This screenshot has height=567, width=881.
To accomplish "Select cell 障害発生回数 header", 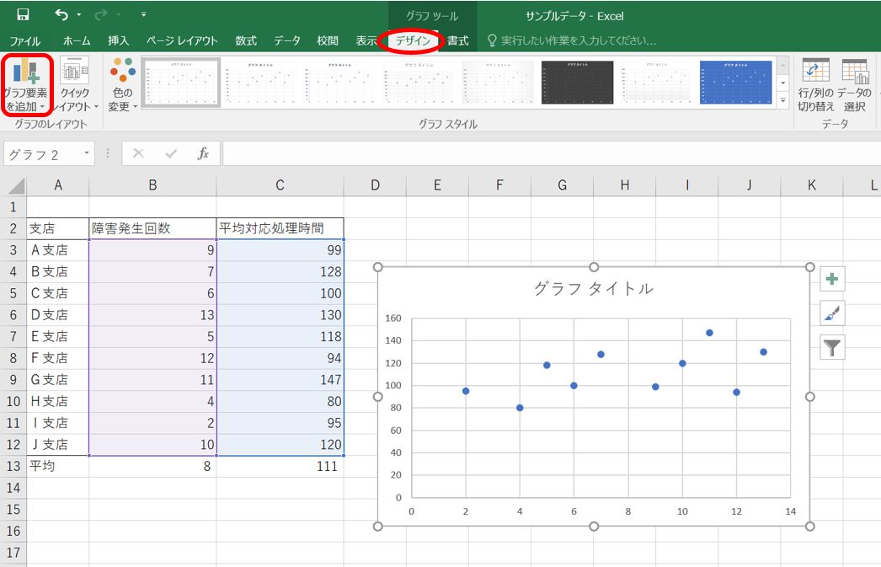I will (152, 228).
